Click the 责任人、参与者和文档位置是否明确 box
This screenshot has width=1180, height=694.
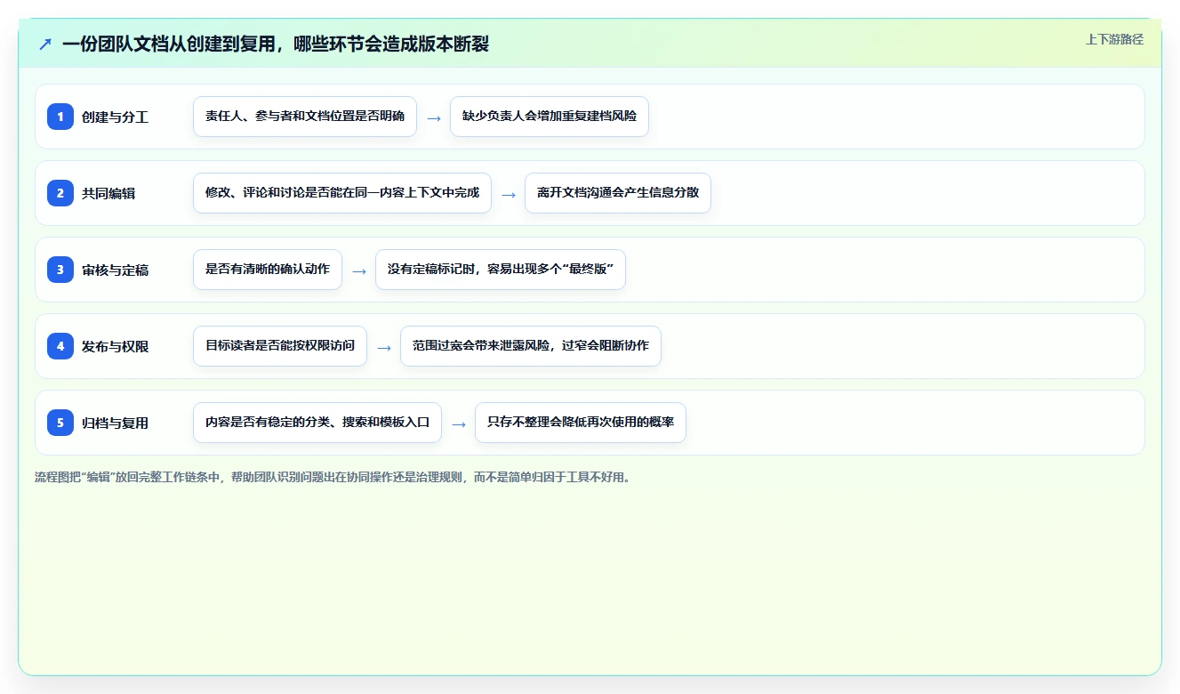(x=305, y=117)
